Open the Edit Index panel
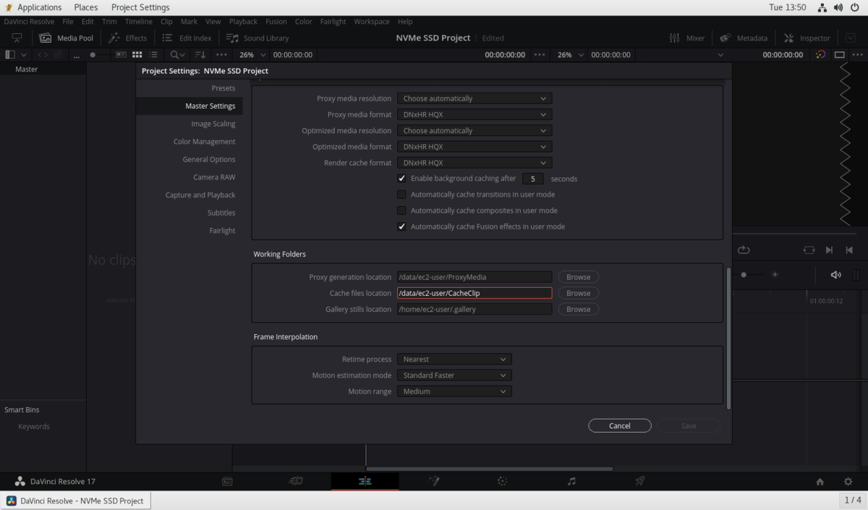This screenshot has height=510, width=868. pyautogui.click(x=187, y=38)
